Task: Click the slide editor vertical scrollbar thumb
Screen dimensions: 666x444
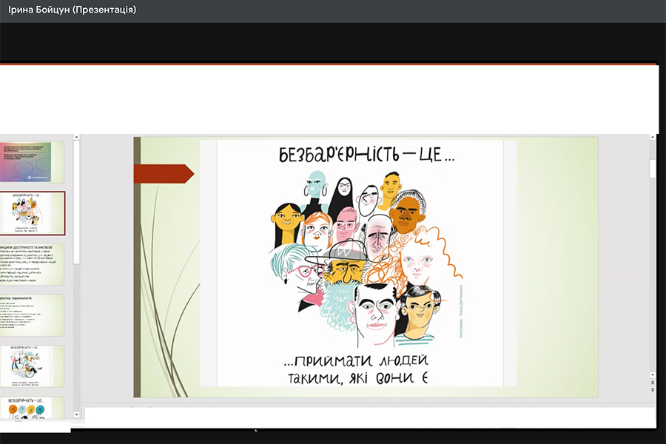Action: pos(652,168)
